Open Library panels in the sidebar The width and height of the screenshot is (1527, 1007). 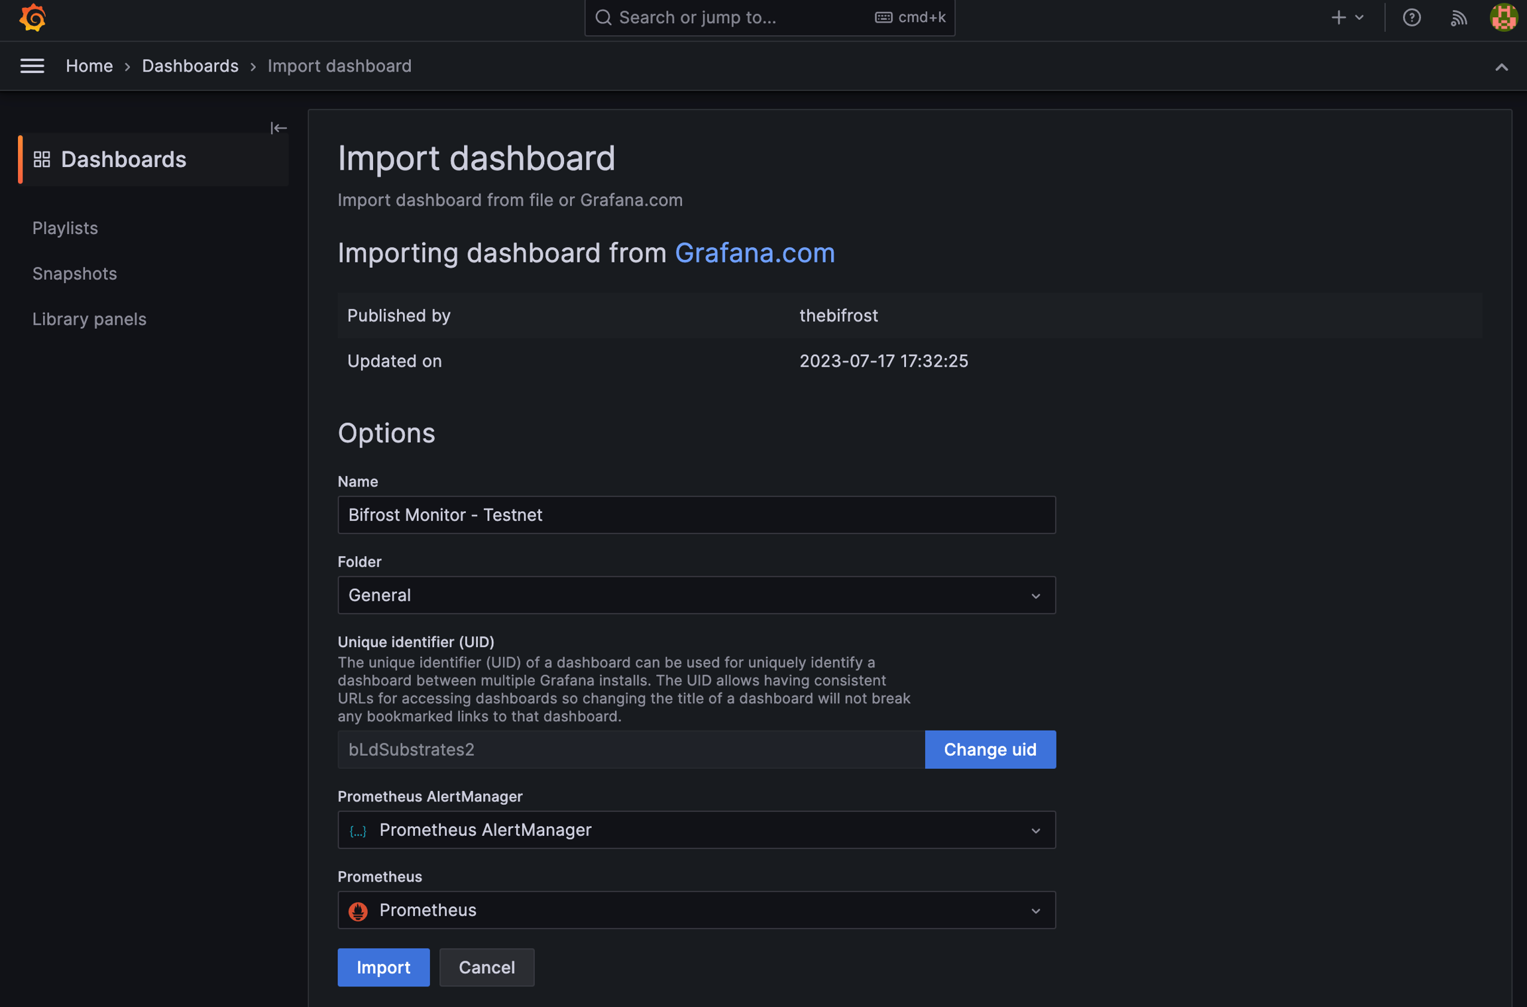89,319
